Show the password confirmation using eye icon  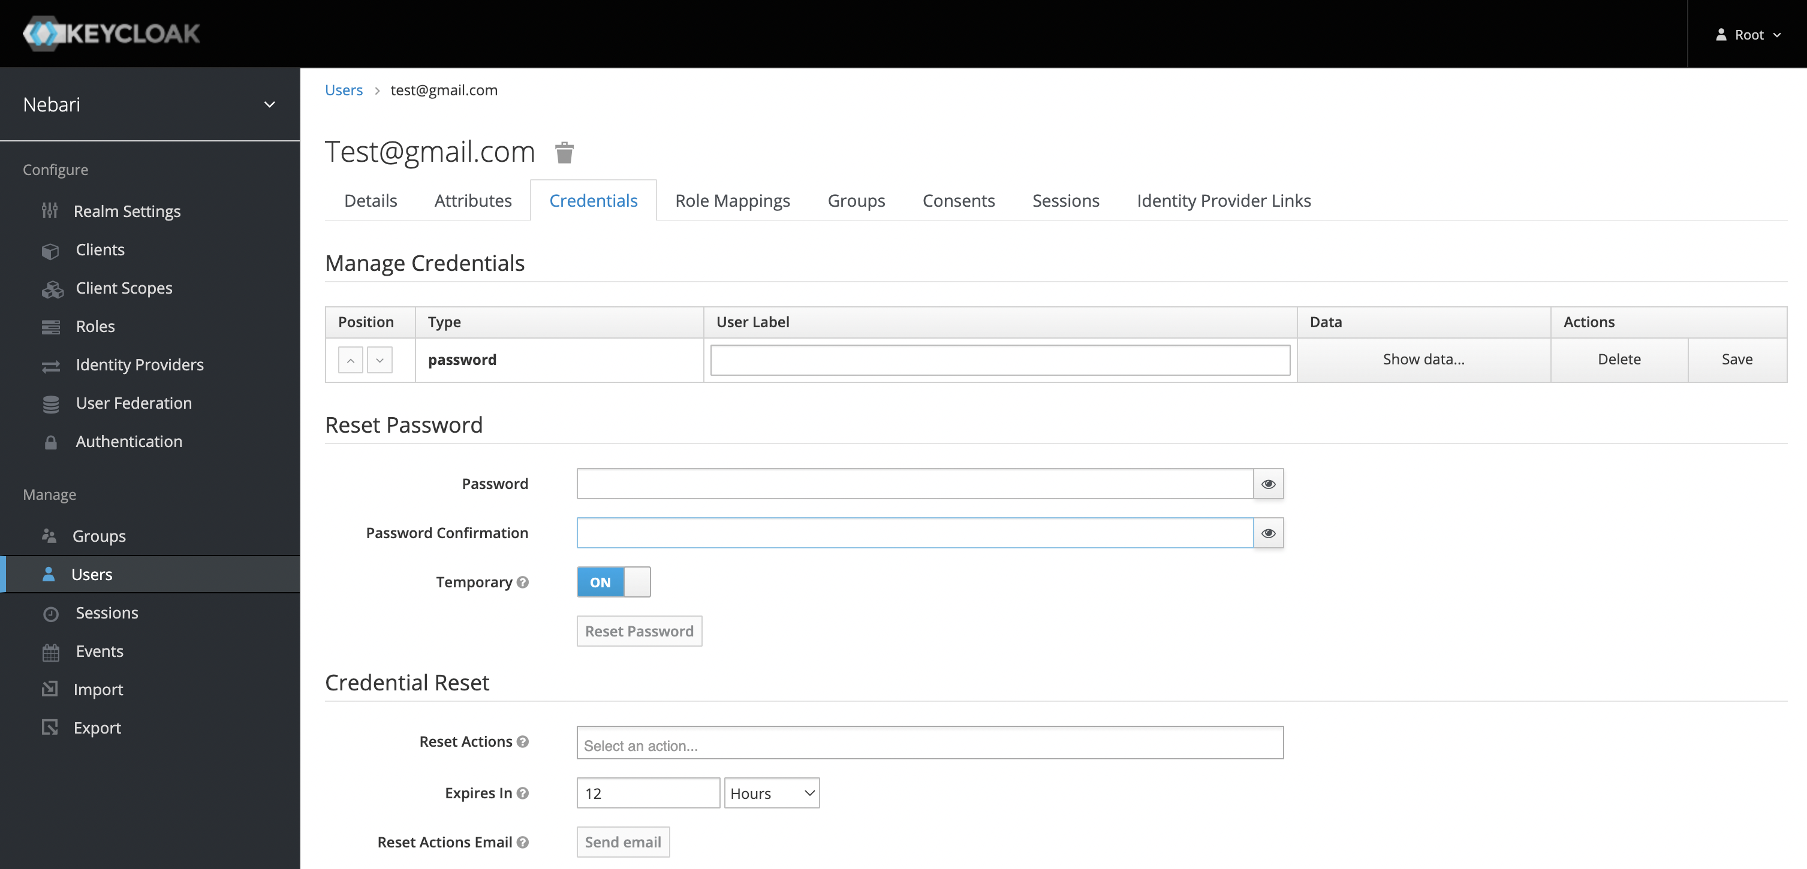tap(1269, 532)
